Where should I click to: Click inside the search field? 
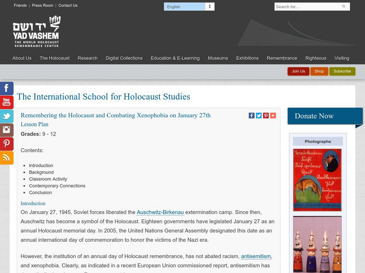tap(301, 7)
